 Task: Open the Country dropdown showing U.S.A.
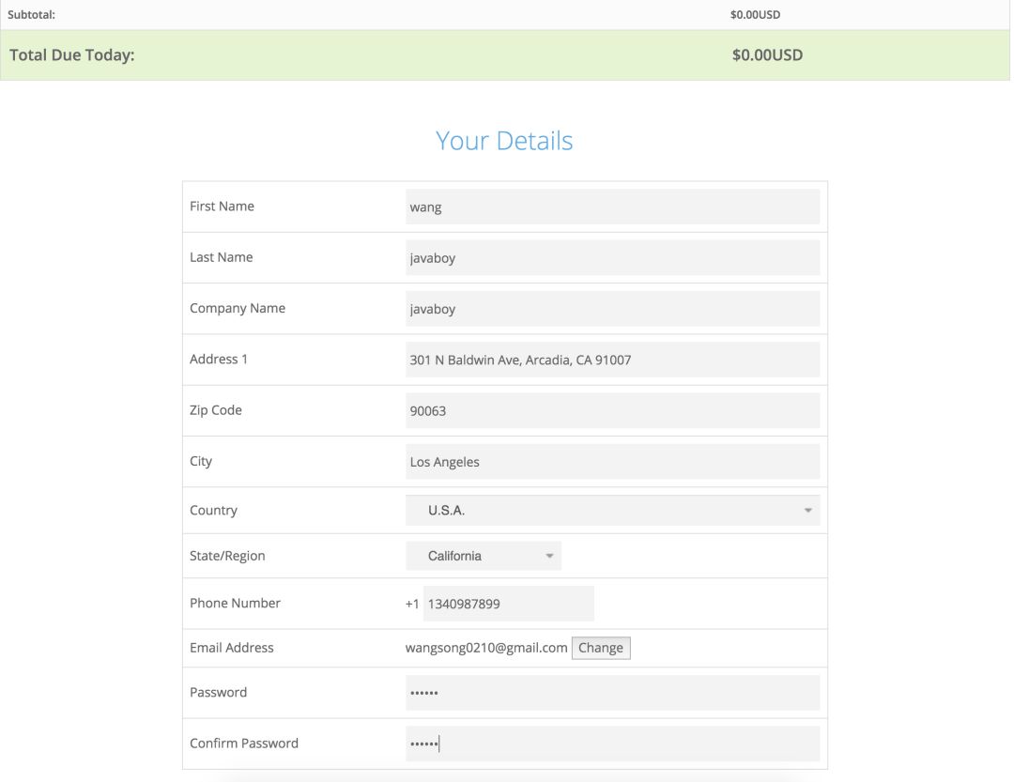[612, 511]
